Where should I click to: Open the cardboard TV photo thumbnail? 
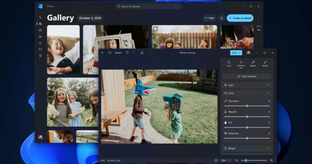pyautogui.click(x=115, y=37)
